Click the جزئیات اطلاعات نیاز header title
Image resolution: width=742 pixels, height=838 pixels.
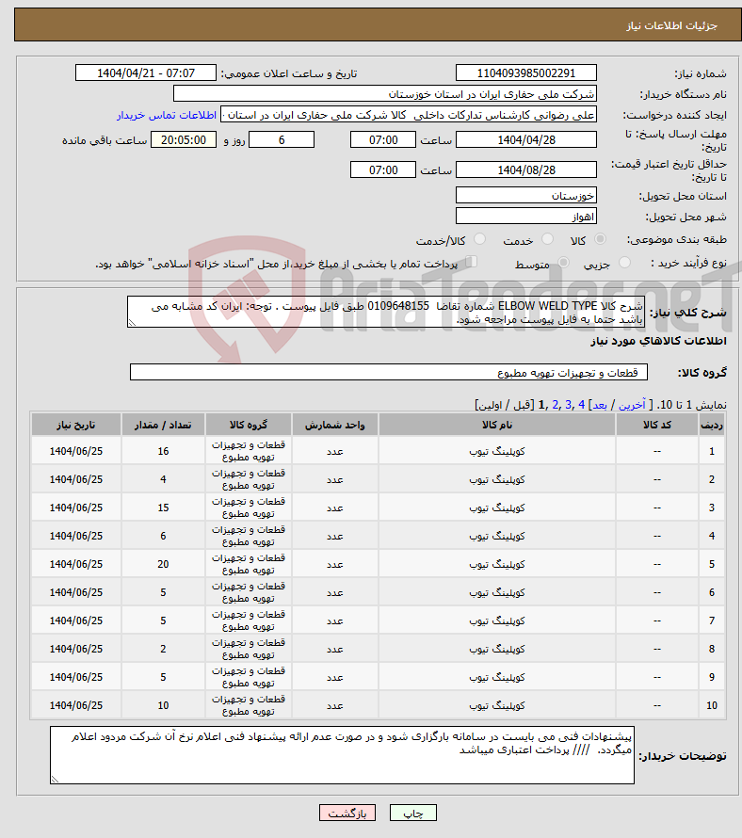click(x=672, y=25)
